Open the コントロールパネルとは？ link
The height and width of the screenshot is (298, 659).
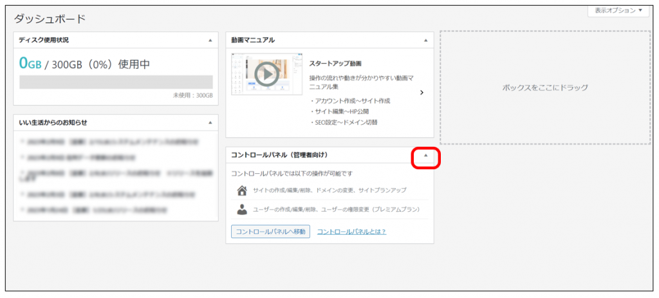coord(351,232)
